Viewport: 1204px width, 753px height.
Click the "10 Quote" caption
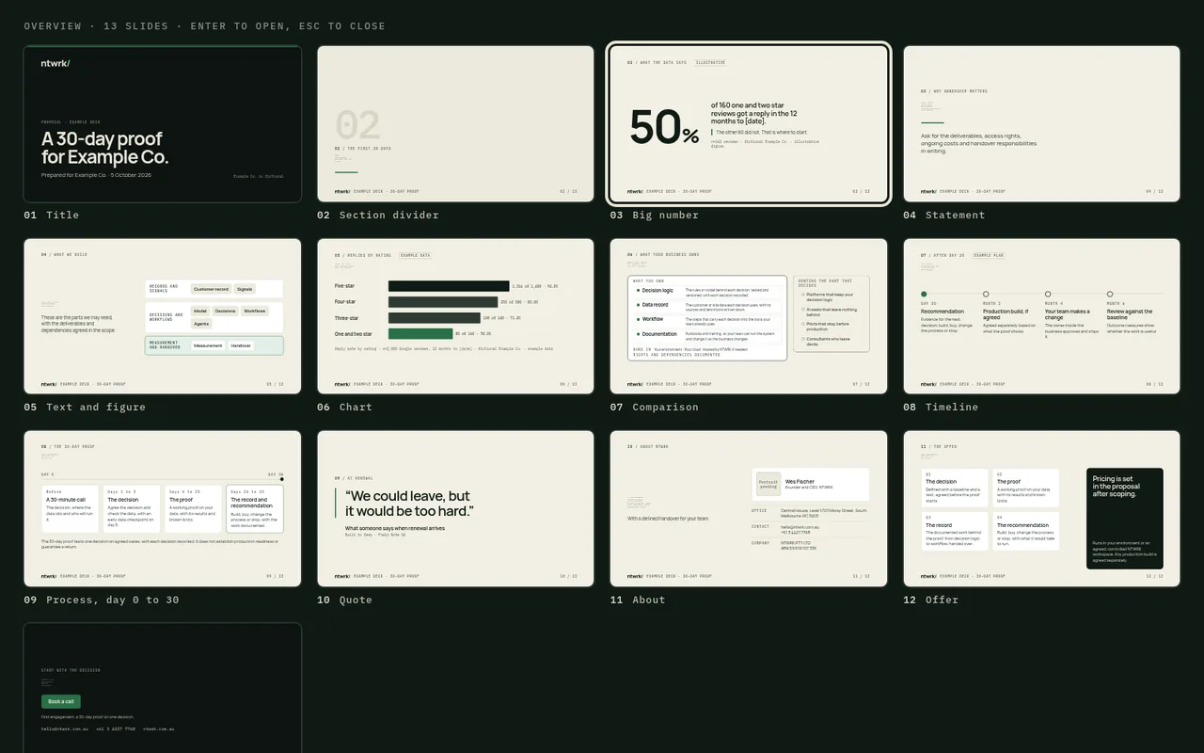click(x=345, y=600)
